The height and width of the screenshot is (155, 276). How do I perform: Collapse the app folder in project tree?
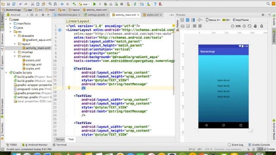[6, 19]
